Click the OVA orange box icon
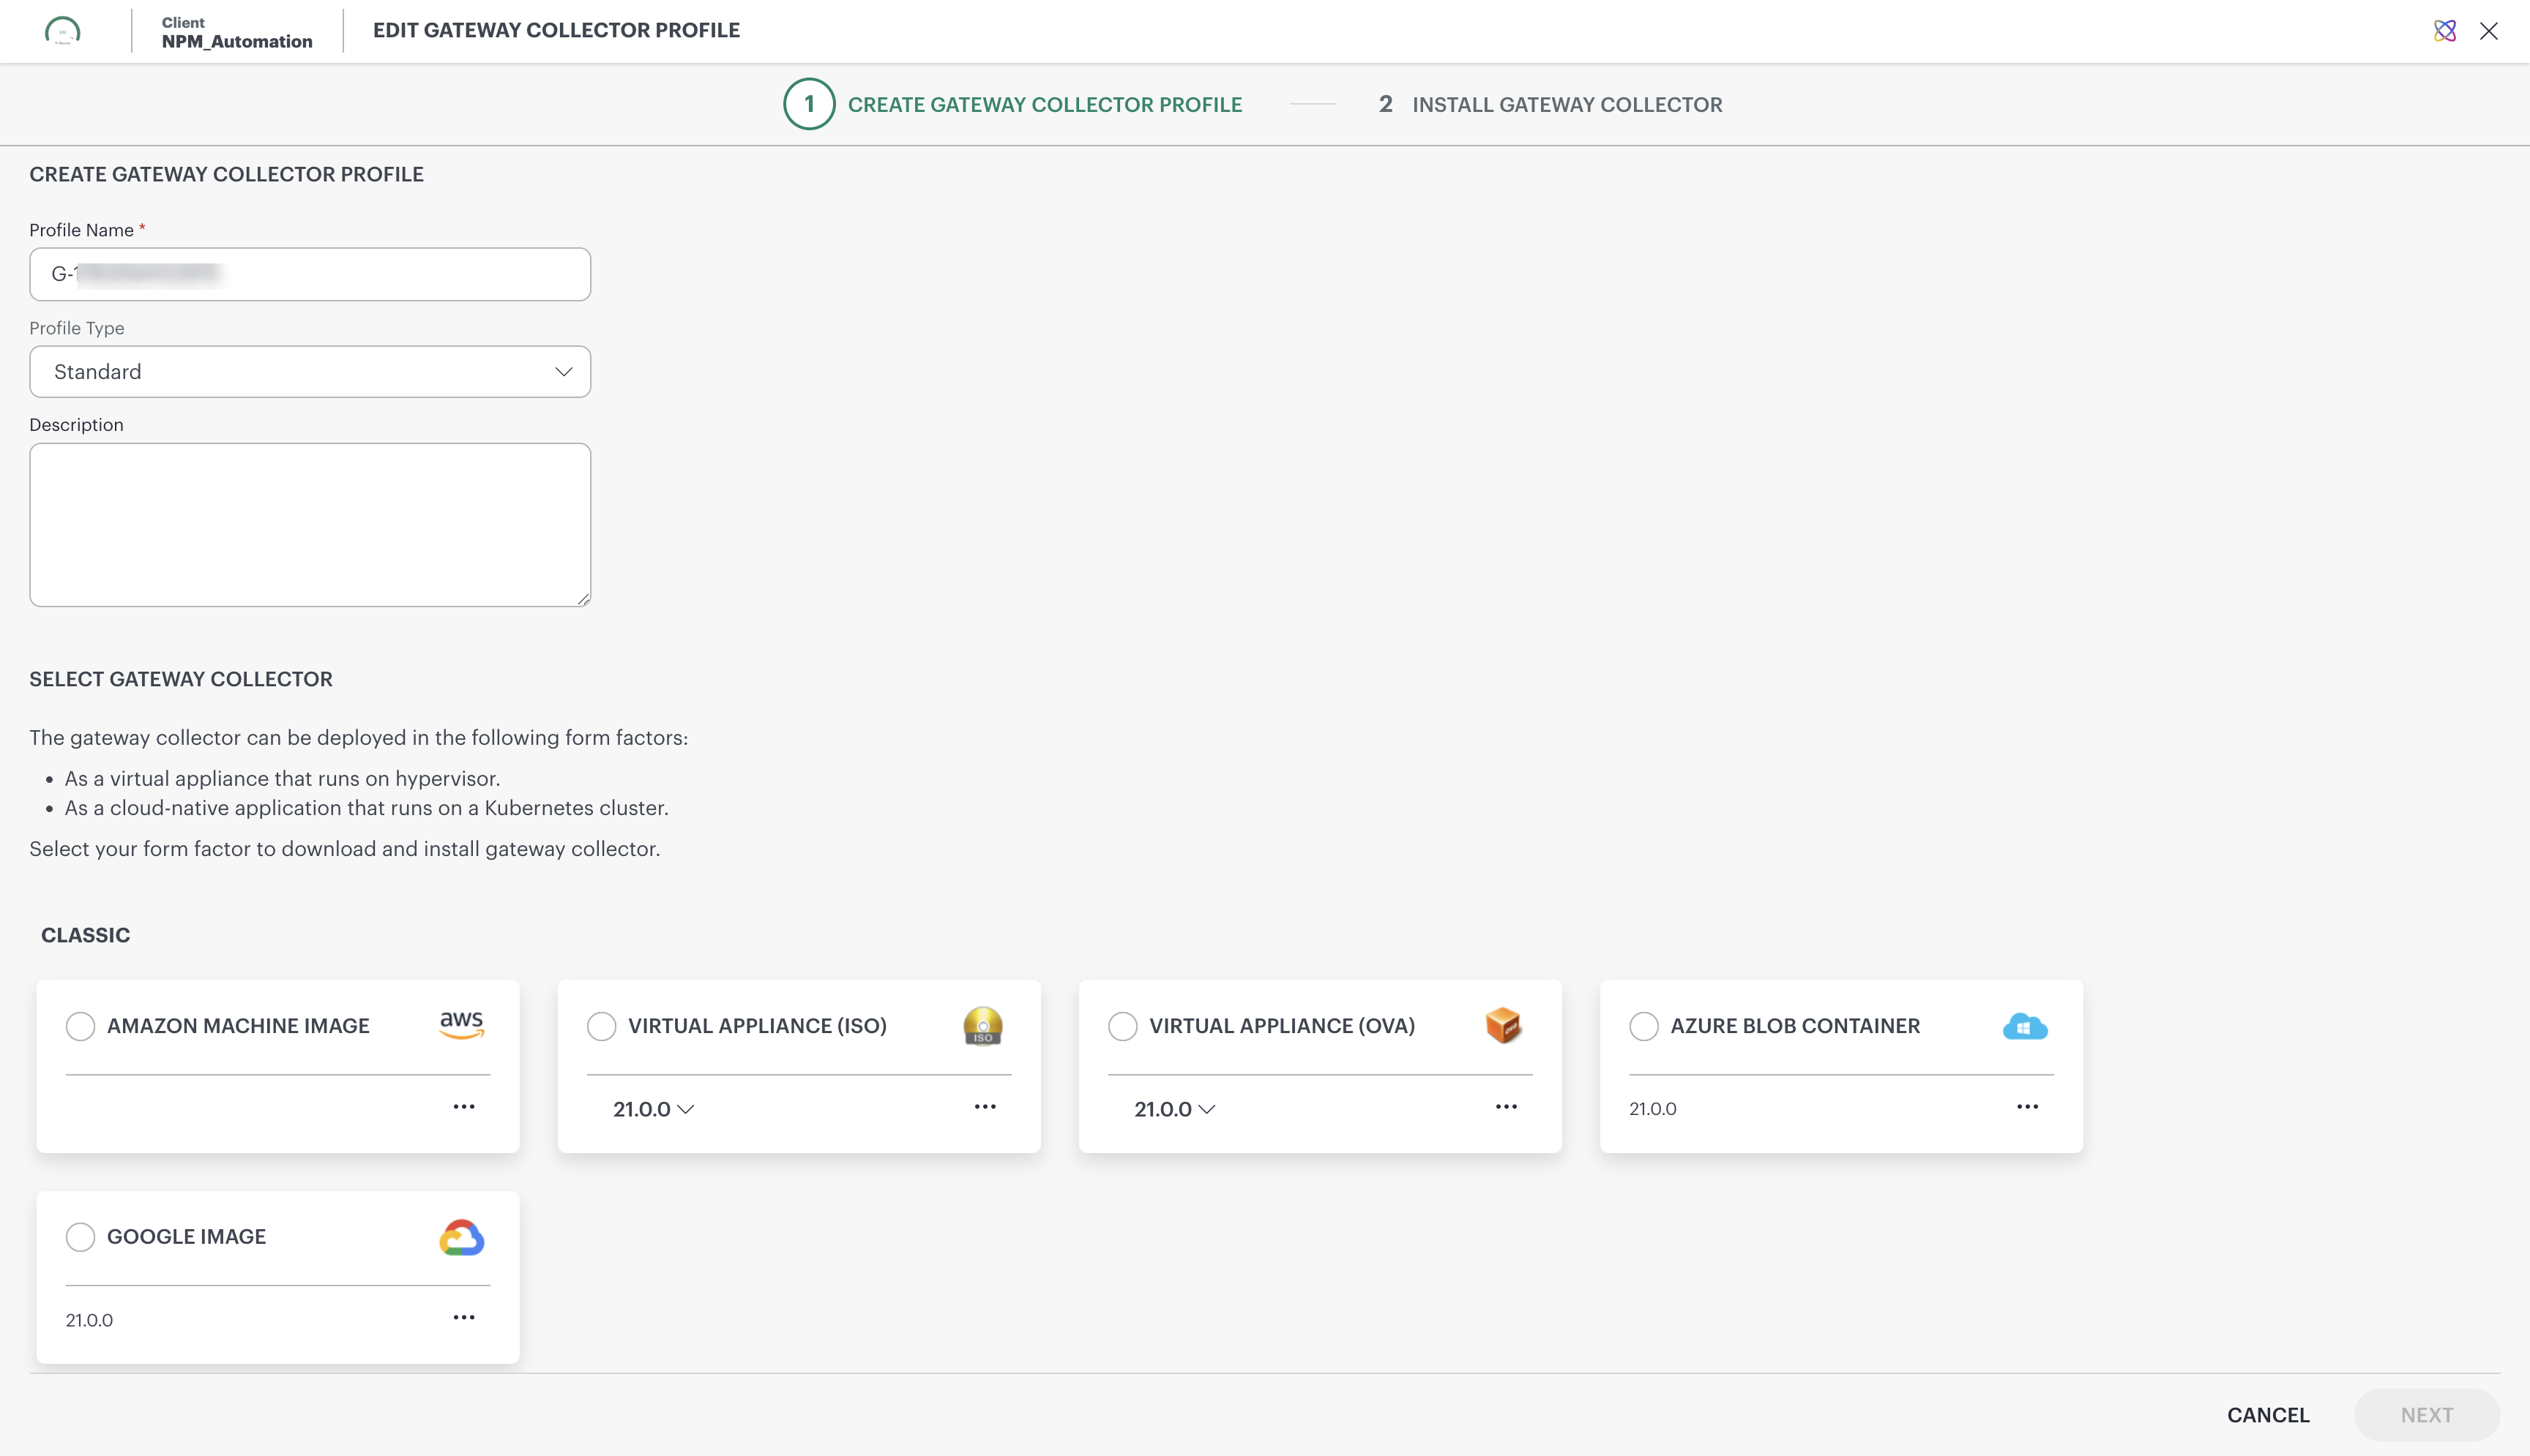2530x1456 pixels. click(x=1504, y=1026)
